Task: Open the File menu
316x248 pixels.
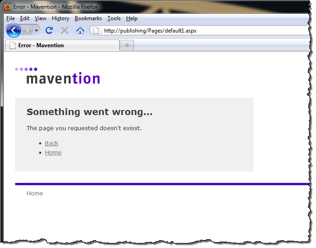Action: click(11, 18)
